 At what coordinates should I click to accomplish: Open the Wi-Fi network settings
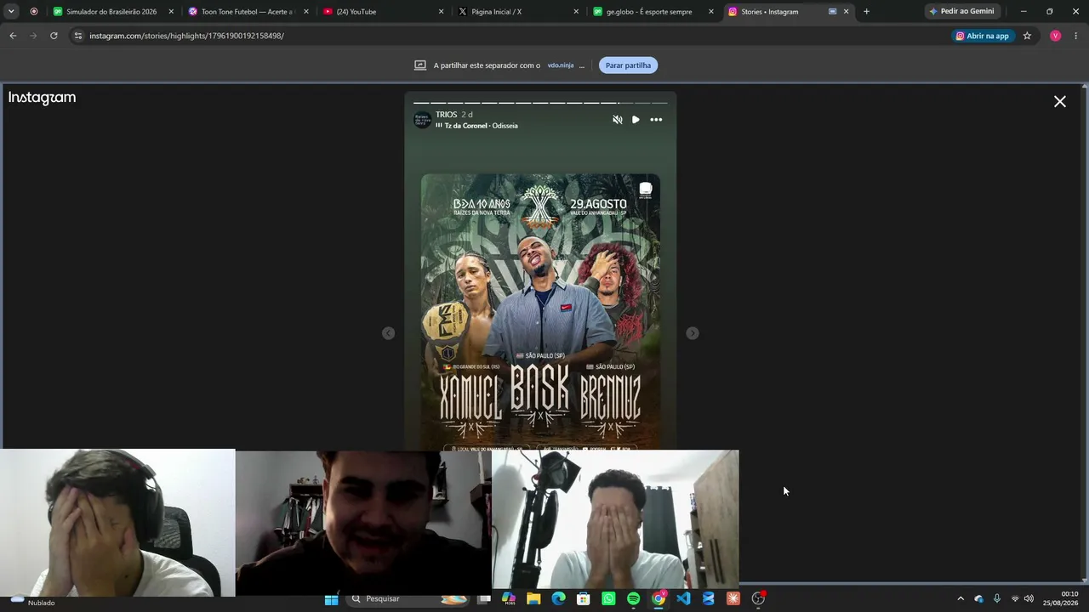coord(1015,598)
